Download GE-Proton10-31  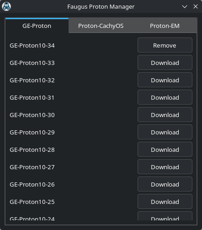(165, 97)
